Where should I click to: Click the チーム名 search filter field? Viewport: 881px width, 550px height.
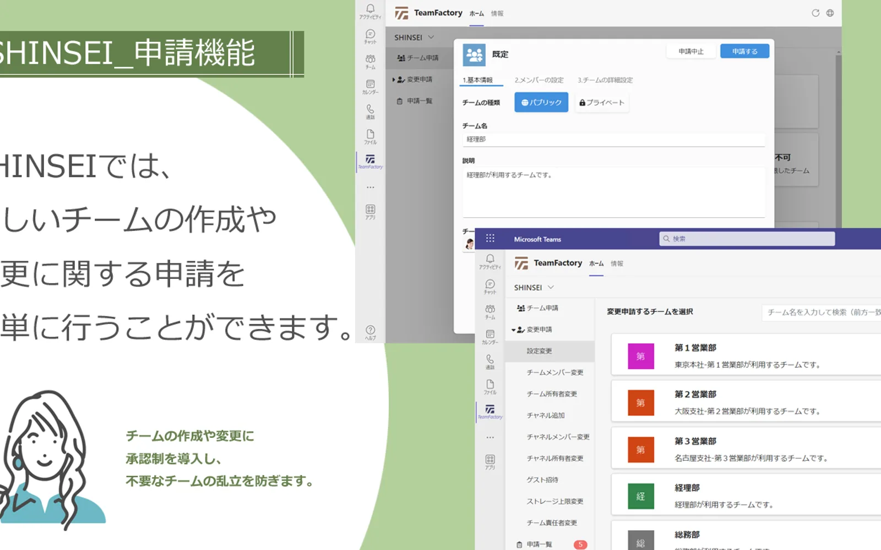[822, 312]
